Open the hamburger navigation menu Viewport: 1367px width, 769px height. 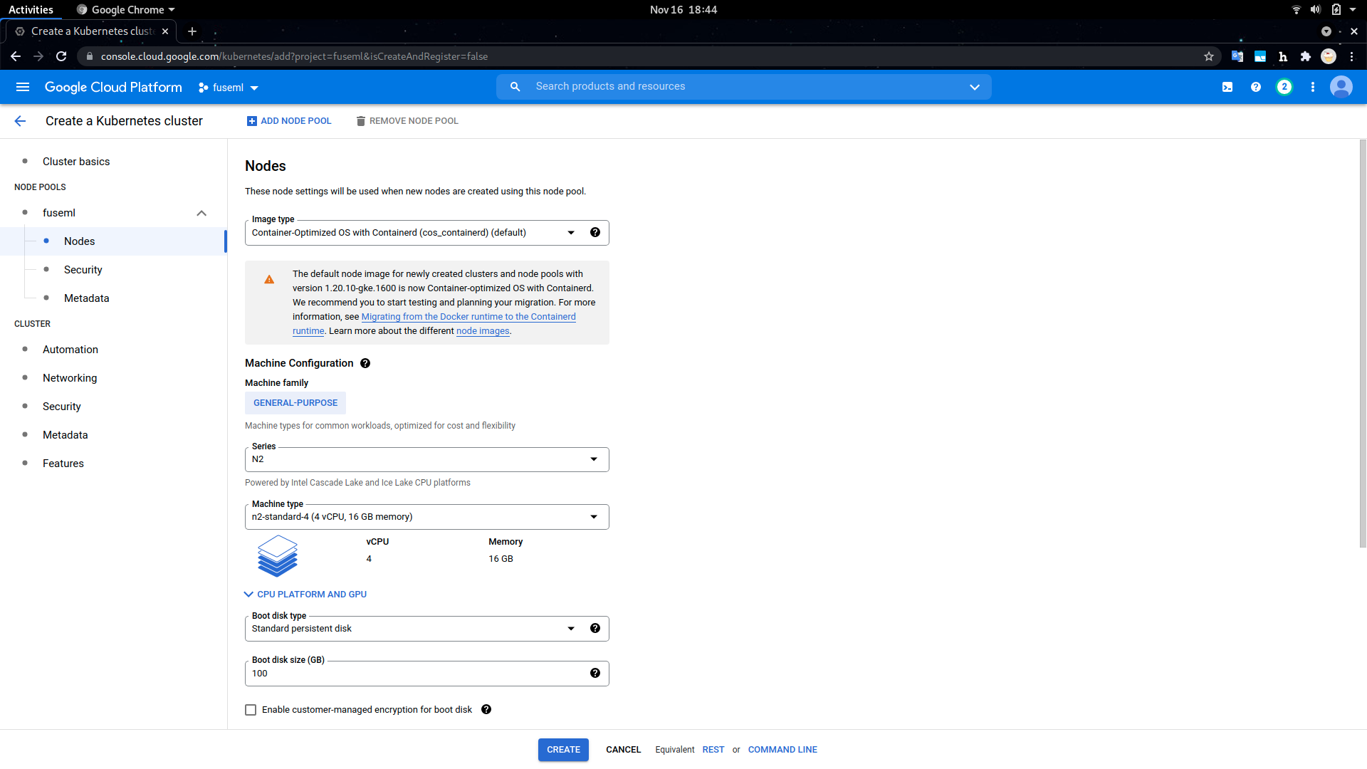click(23, 87)
